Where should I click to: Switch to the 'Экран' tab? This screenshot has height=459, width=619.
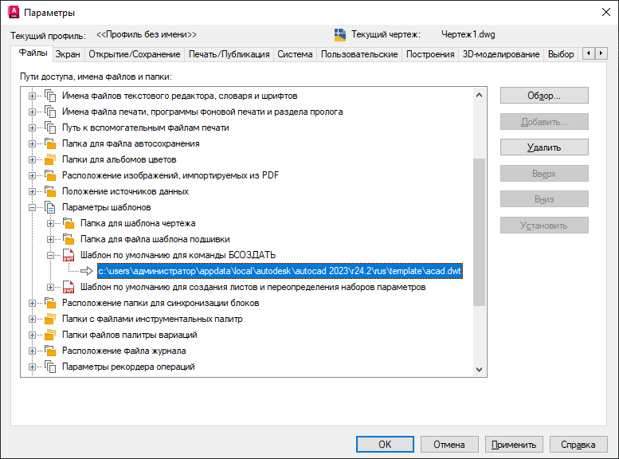point(68,54)
